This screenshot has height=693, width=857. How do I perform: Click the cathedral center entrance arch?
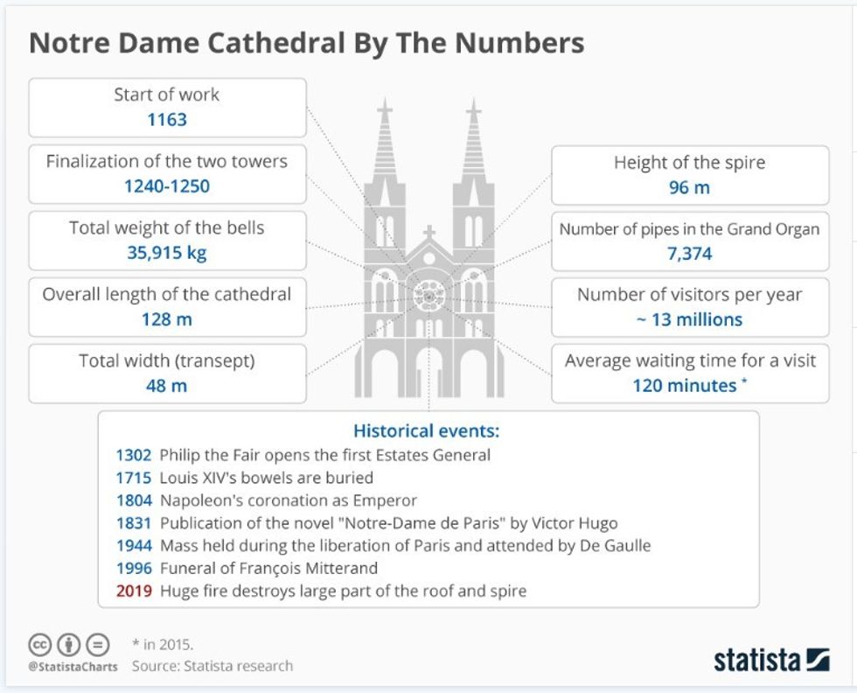(428, 372)
